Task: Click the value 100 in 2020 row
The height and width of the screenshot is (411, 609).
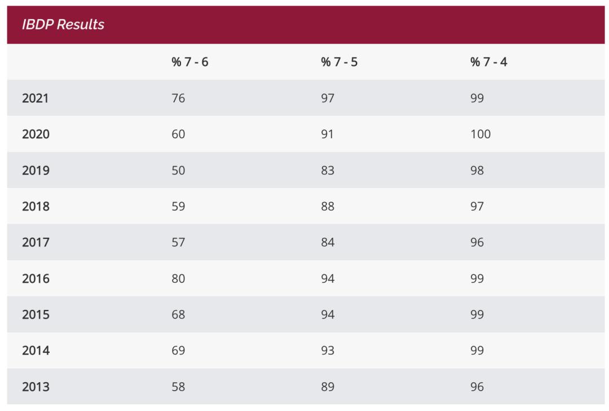Action: (480, 134)
